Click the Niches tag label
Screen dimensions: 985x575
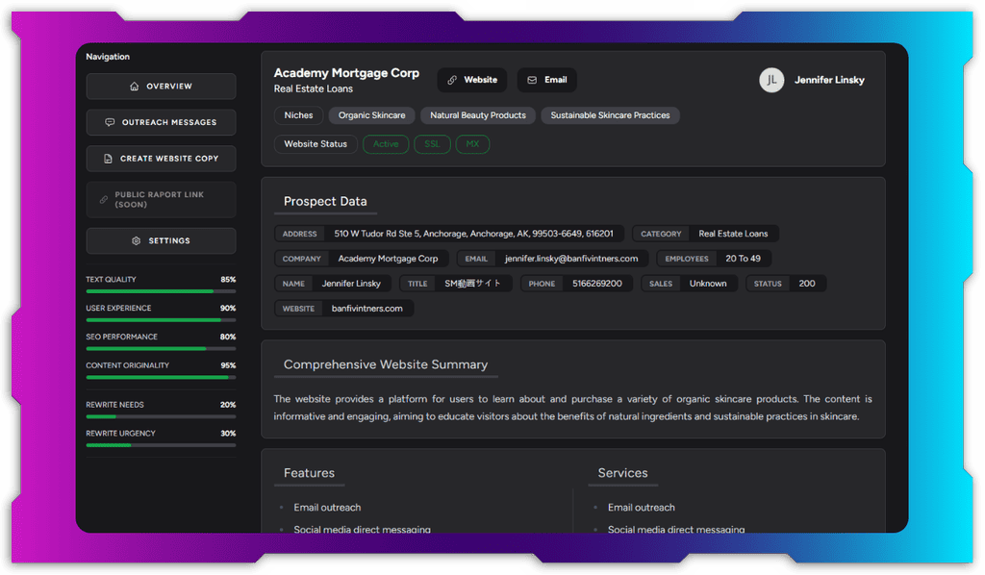pos(298,114)
